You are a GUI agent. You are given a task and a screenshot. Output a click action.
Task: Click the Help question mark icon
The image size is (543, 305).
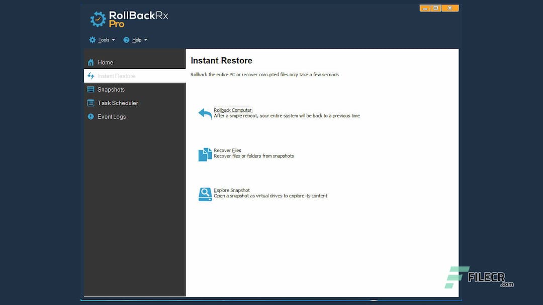(126, 40)
